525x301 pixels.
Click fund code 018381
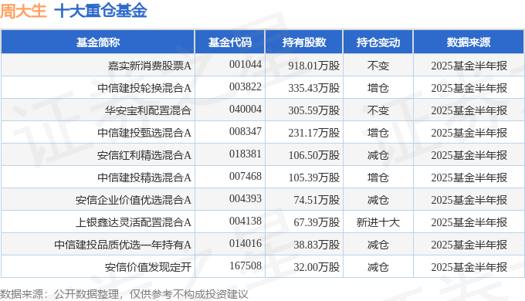pyautogui.click(x=246, y=154)
